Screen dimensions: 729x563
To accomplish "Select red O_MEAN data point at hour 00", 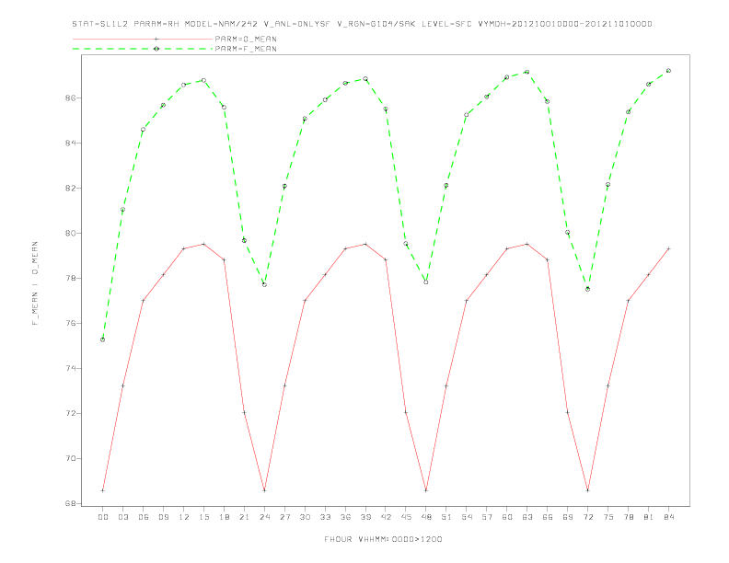I will click(103, 490).
